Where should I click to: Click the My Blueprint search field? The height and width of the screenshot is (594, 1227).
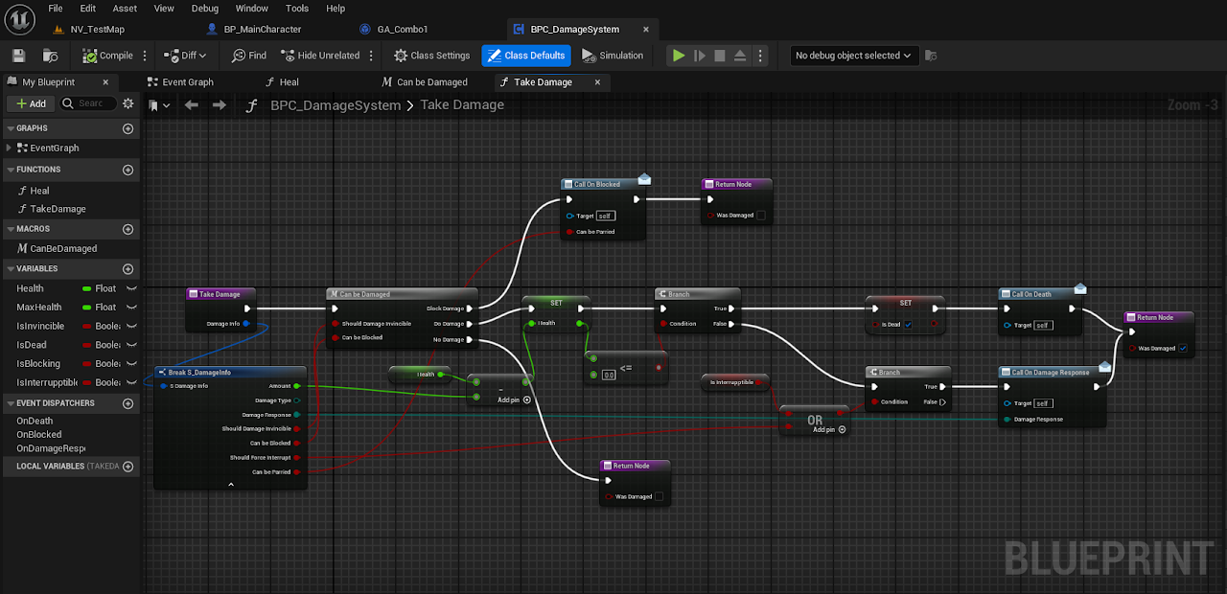coord(91,103)
